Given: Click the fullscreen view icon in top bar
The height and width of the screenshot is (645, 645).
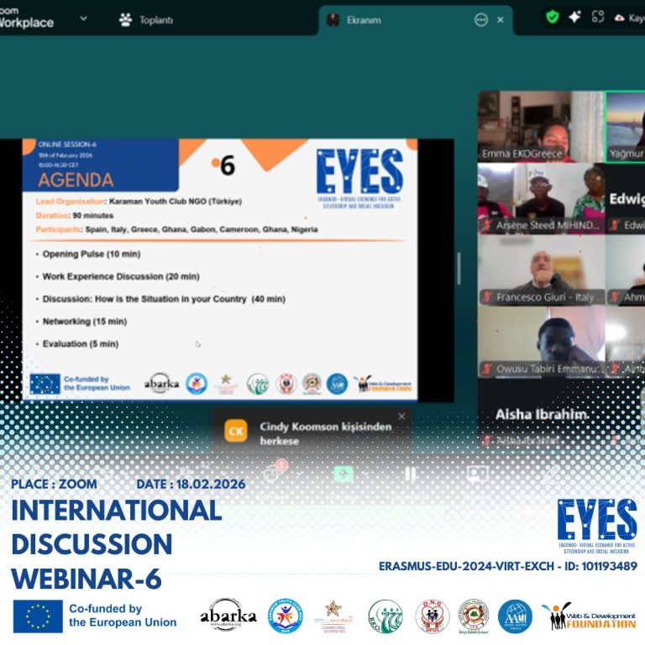Looking at the screenshot, I should 598,17.
